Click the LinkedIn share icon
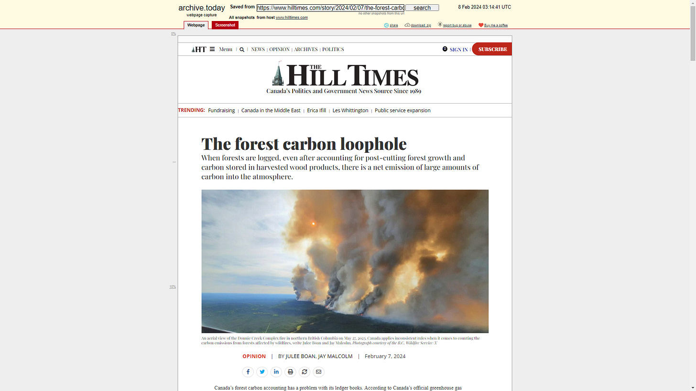Image resolution: width=696 pixels, height=391 pixels. (x=276, y=372)
